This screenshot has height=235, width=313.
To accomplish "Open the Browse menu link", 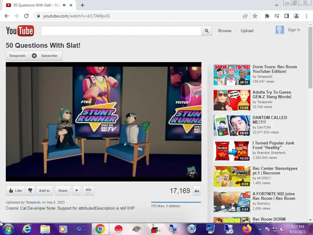I will (225, 31).
